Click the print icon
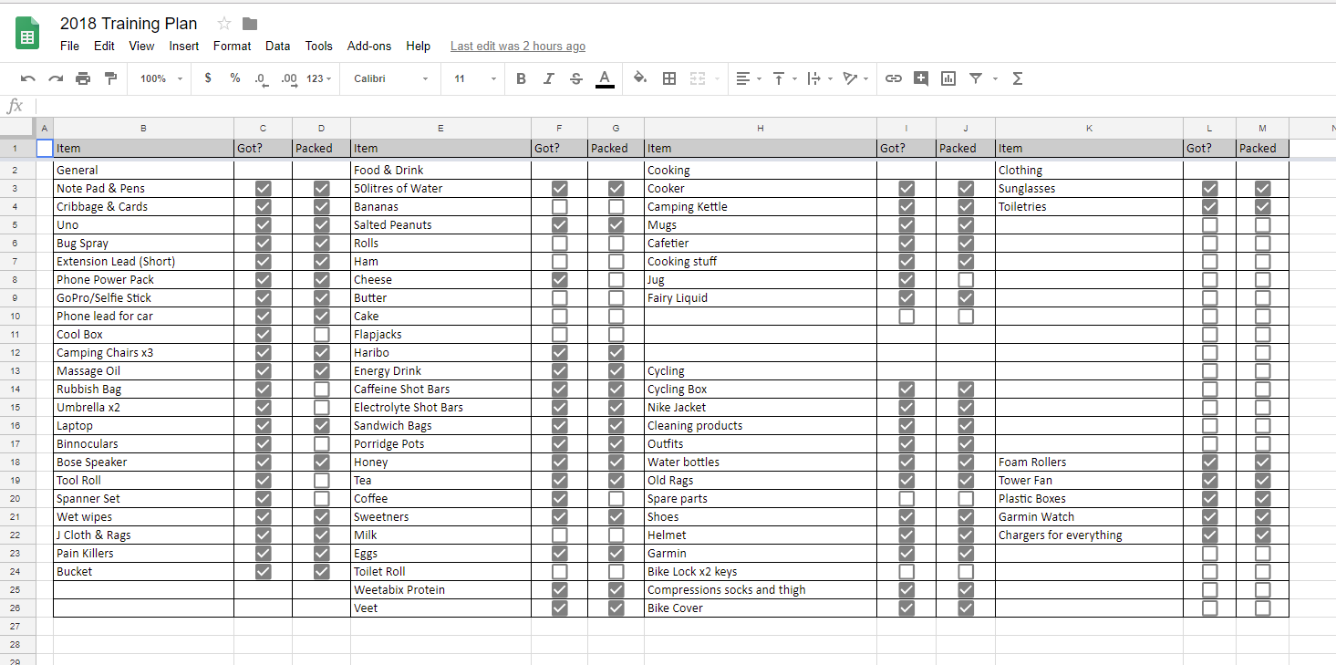1336x665 pixels. click(83, 78)
